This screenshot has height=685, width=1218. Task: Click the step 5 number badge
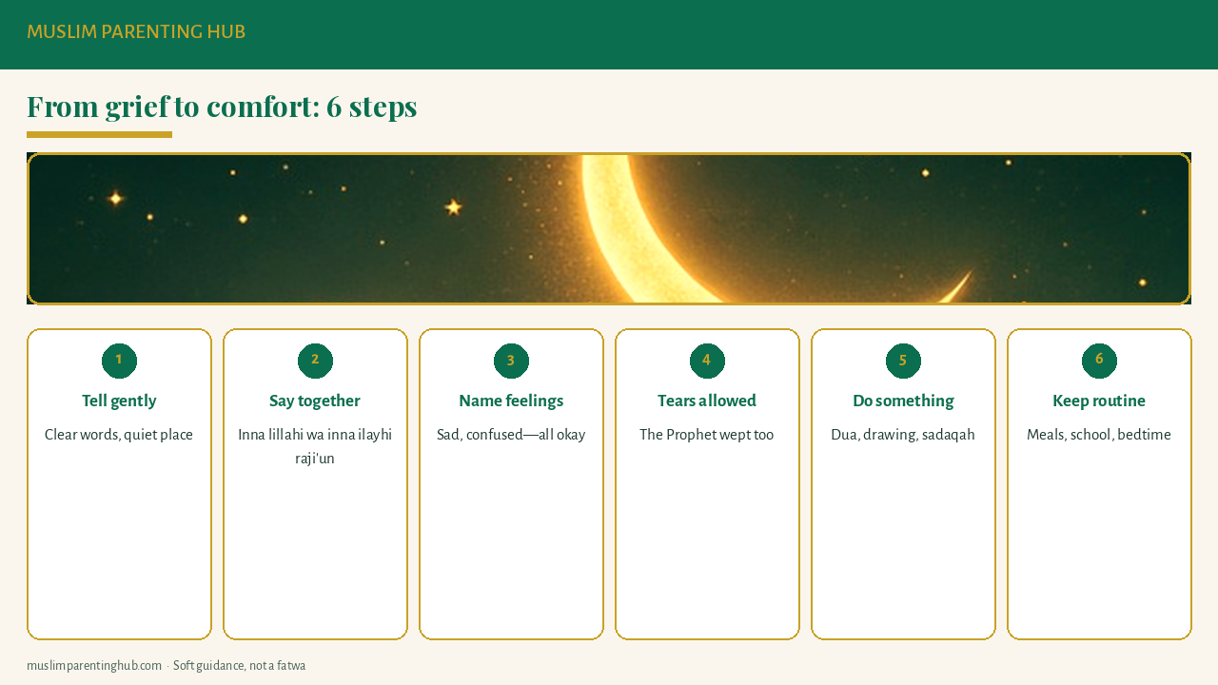coord(903,361)
